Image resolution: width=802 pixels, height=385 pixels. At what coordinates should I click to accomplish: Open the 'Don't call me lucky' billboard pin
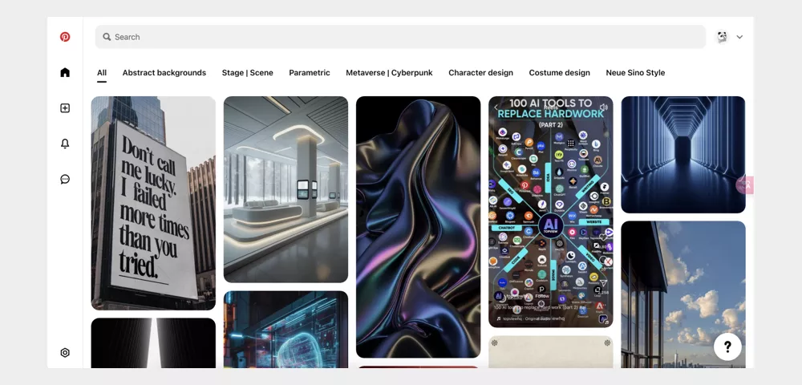click(153, 203)
